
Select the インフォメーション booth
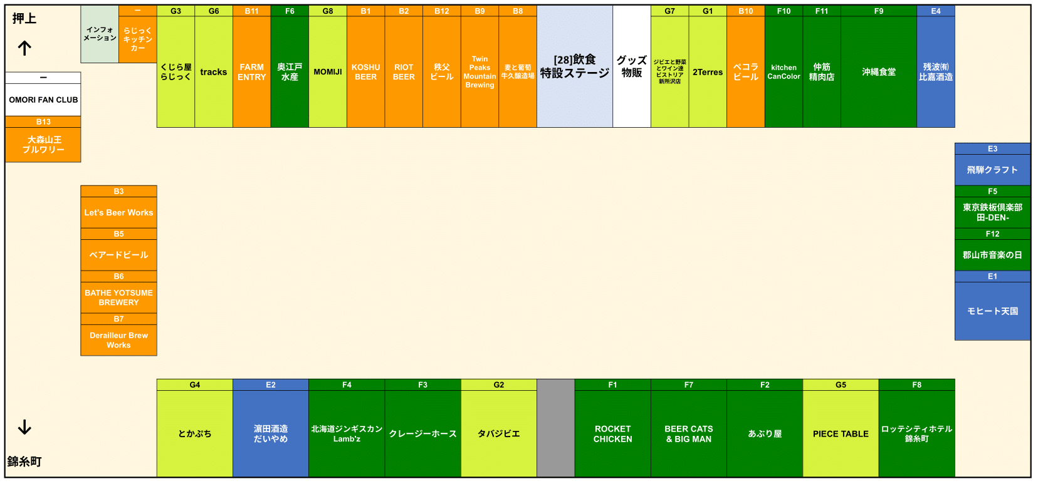(x=100, y=34)
